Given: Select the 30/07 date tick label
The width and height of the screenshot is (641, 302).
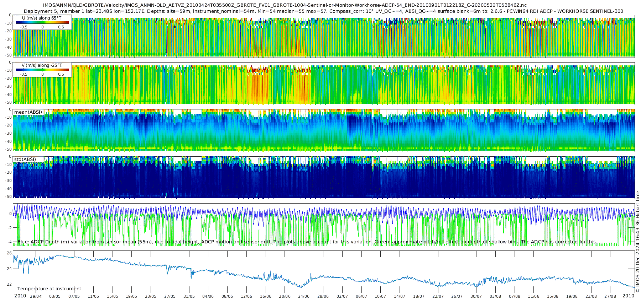Looking at the screenshot, I should coord(476,296).
